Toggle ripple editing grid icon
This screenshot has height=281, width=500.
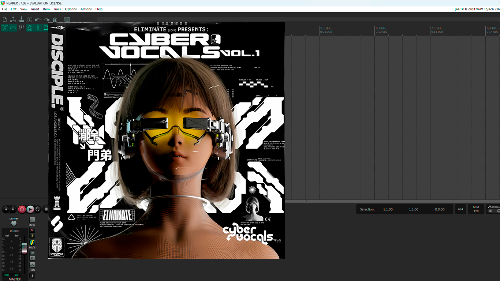[x=21, y=28]
